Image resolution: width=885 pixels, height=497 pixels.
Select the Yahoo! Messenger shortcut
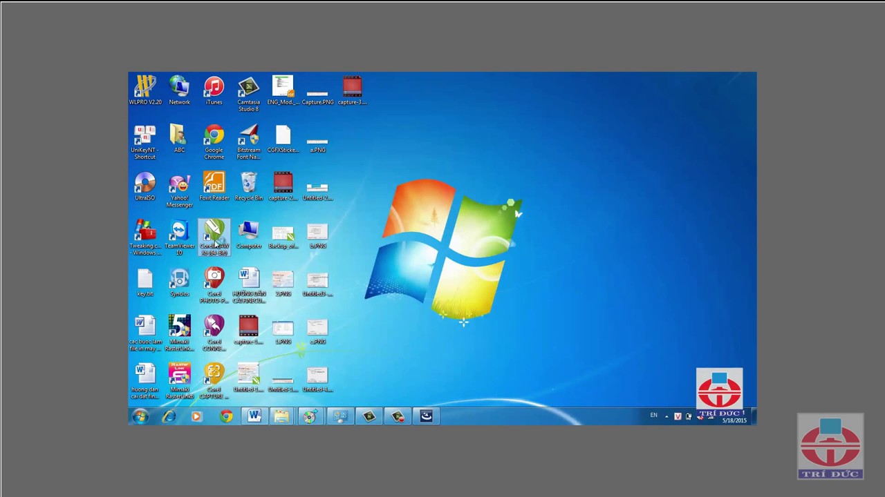coord(179,191)
